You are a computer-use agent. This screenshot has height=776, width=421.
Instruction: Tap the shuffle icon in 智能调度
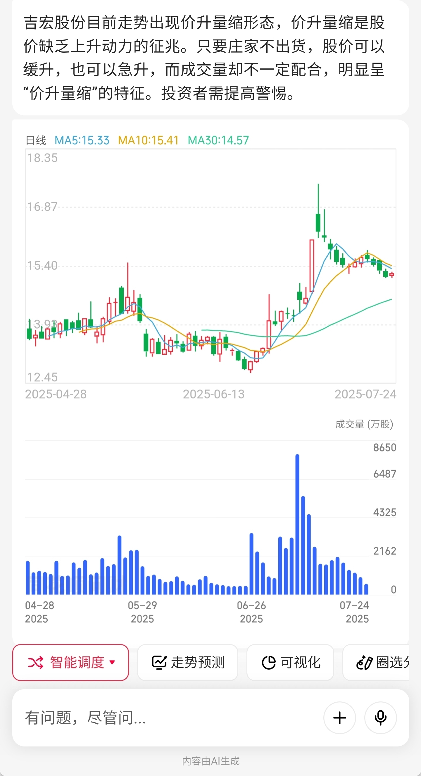point(36,663)
